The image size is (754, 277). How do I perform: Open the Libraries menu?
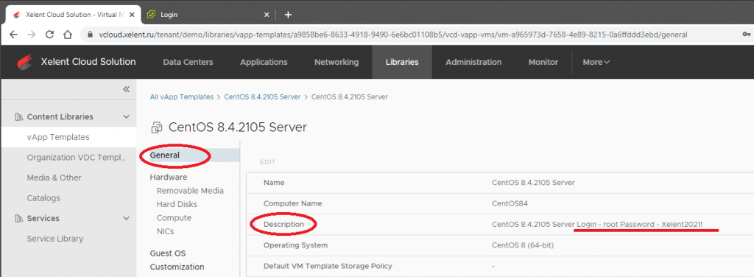[x=402, y=62]
